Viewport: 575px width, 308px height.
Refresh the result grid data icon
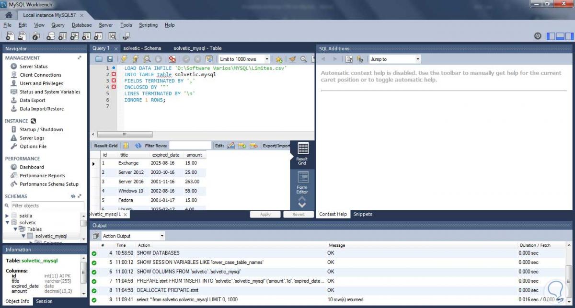138,145
